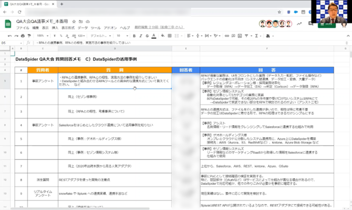Undo the last action
Screen dimensions: 352x210
(x=10, y=36)
